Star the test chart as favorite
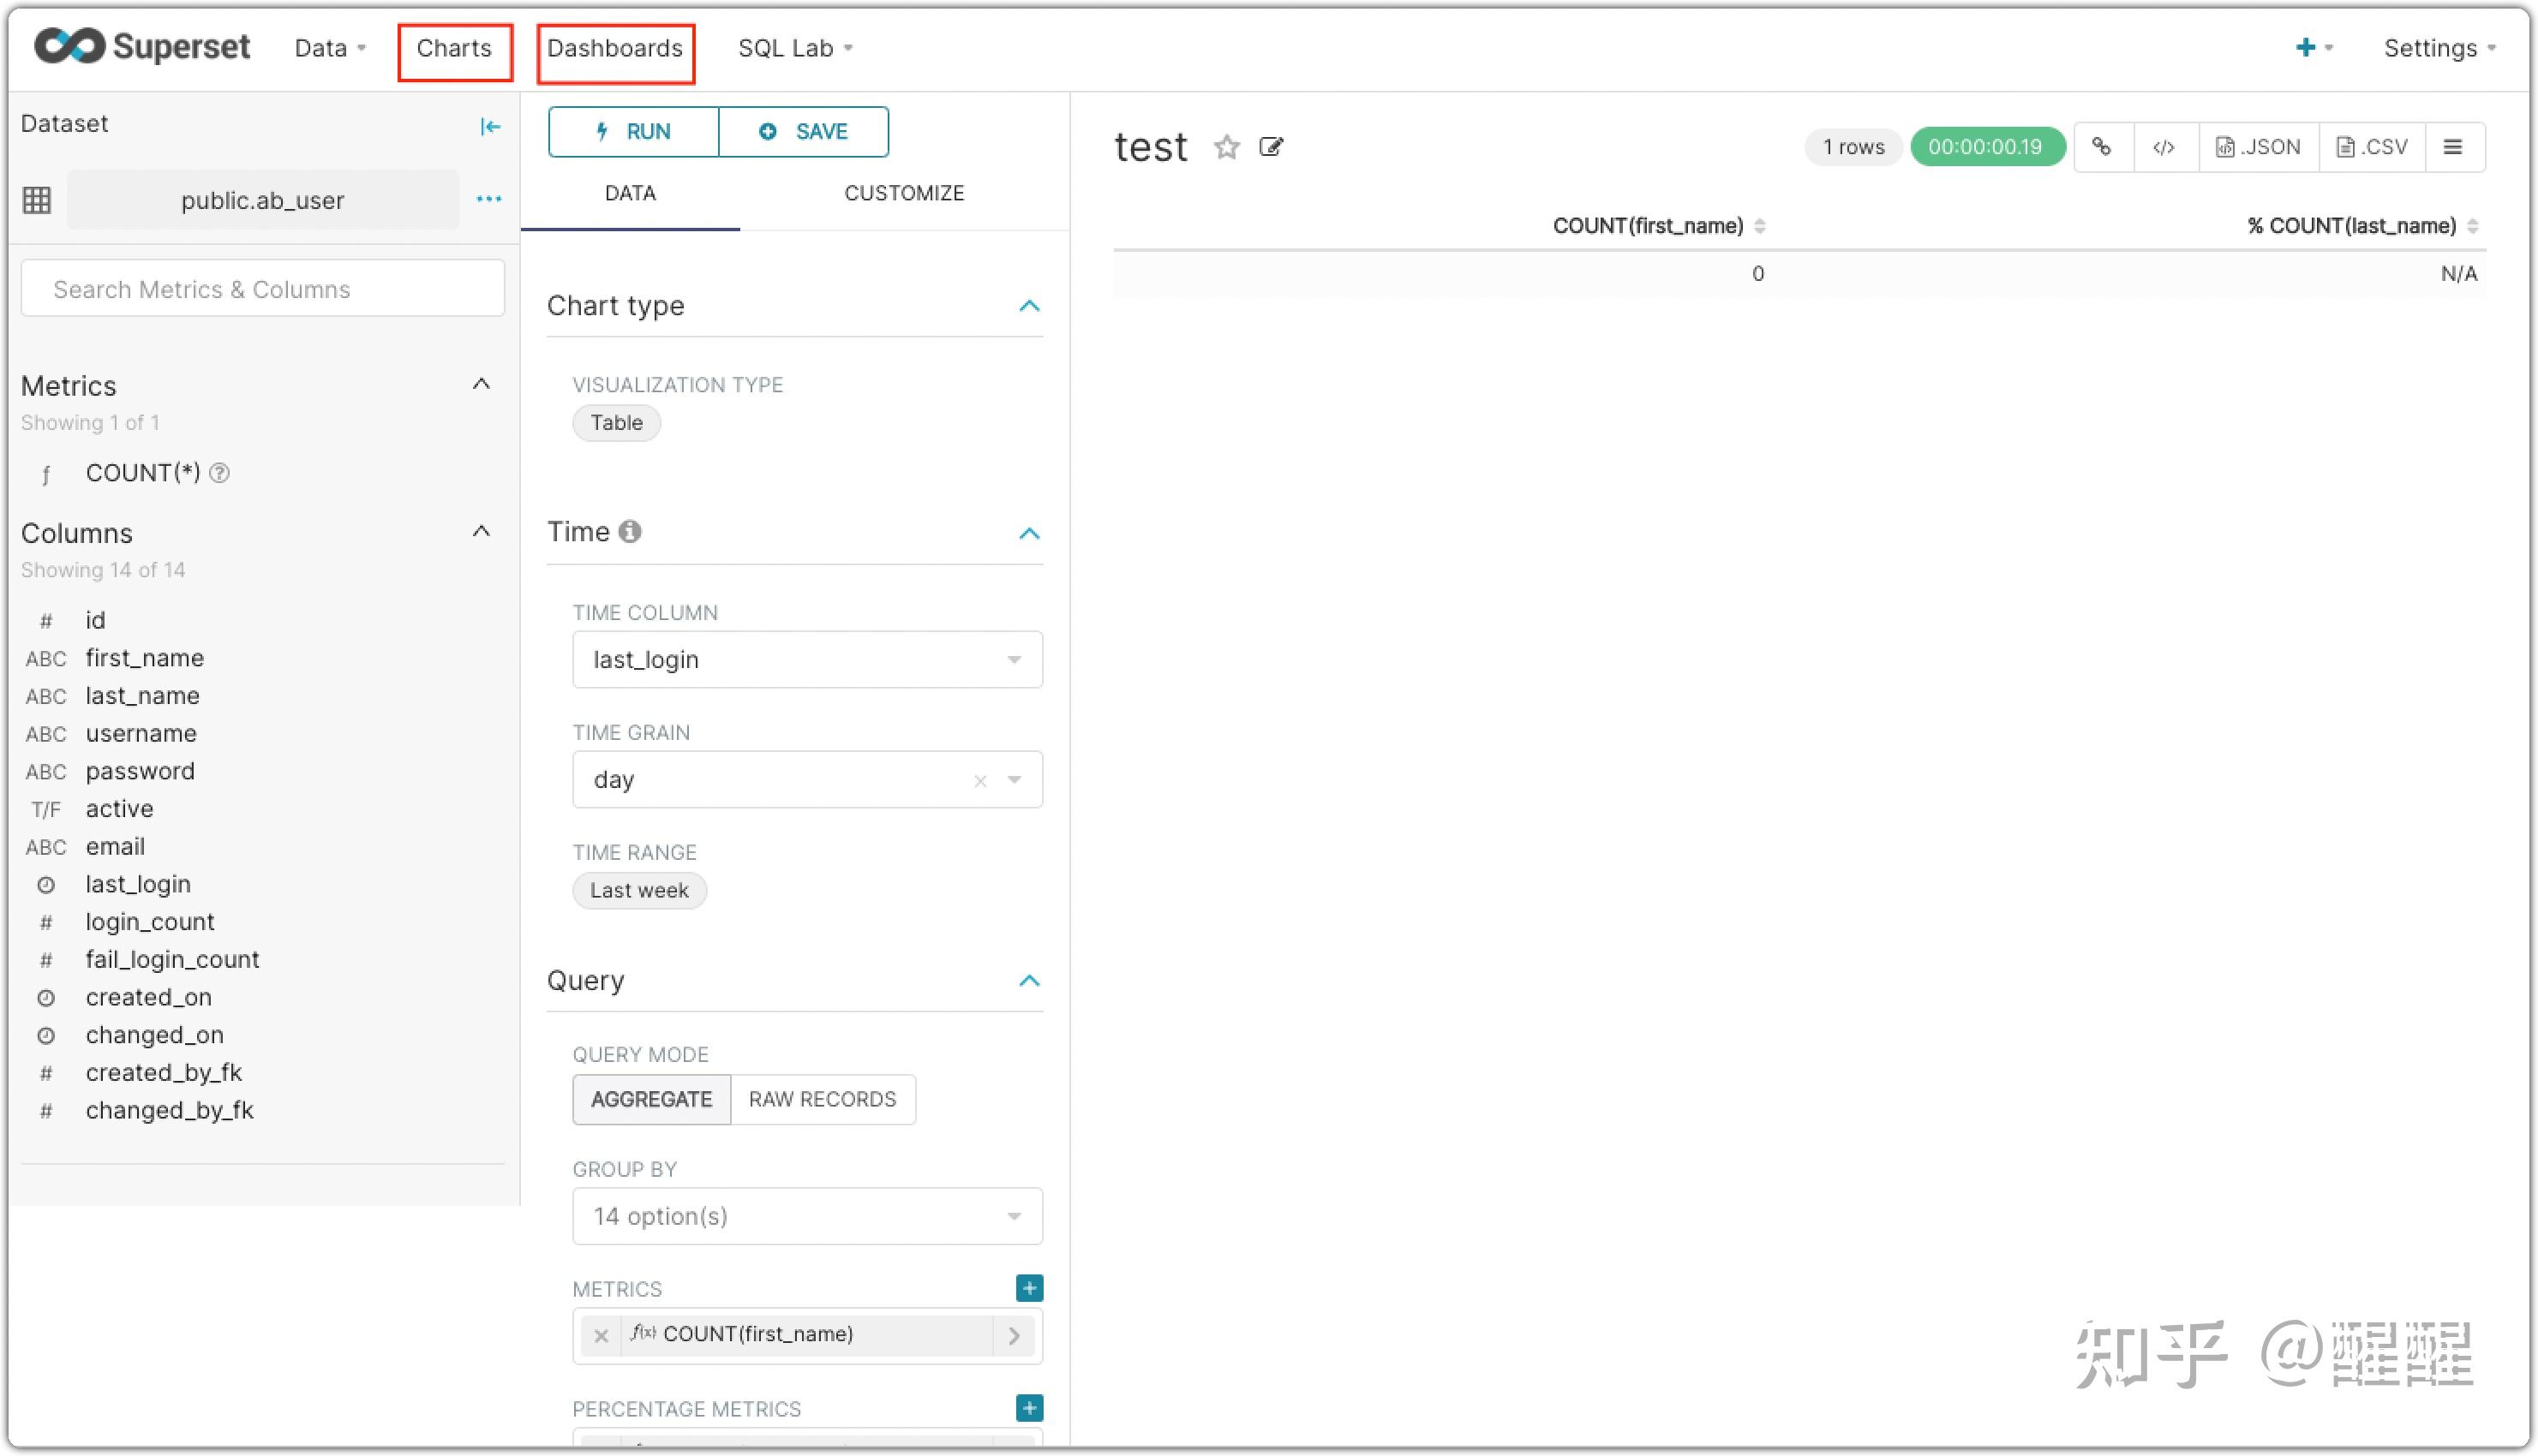The height and width of the screenshot is (1456, 2538). [1226, 148]
